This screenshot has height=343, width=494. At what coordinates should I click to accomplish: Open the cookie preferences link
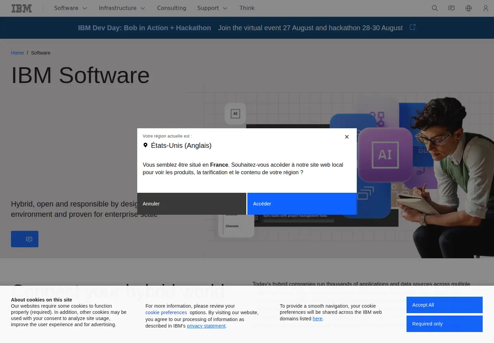(x=166, y=312)
